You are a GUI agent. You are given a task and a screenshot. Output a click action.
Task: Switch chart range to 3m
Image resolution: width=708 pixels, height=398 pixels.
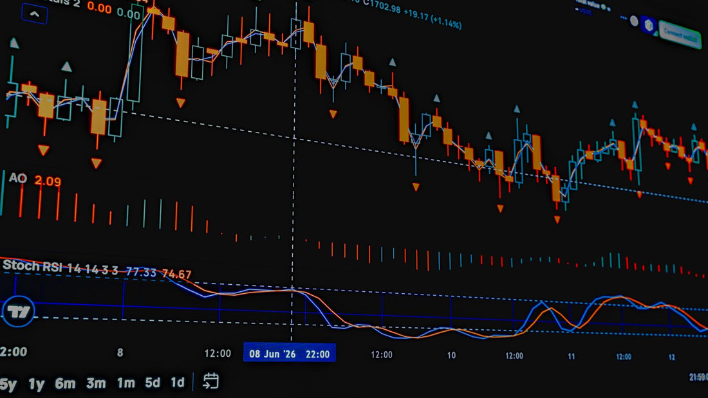(96, 383)
